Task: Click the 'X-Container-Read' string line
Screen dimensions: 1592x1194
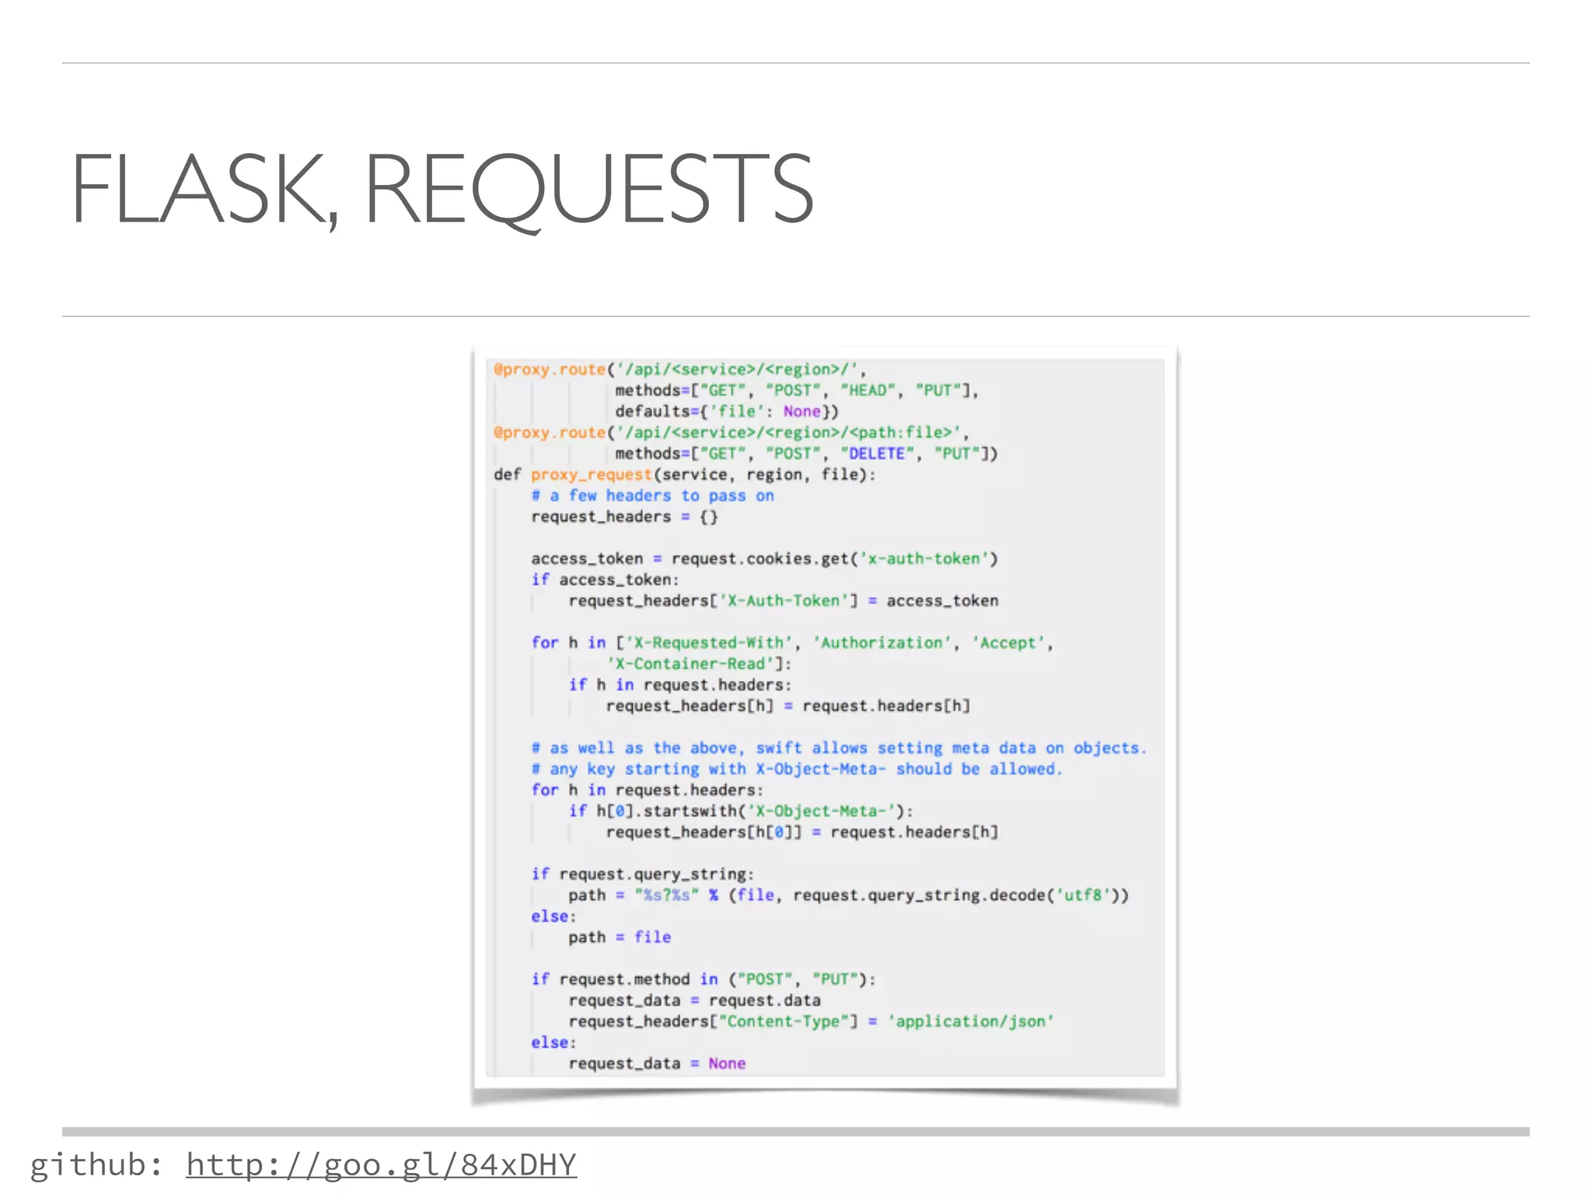Action: pos(699,664)
